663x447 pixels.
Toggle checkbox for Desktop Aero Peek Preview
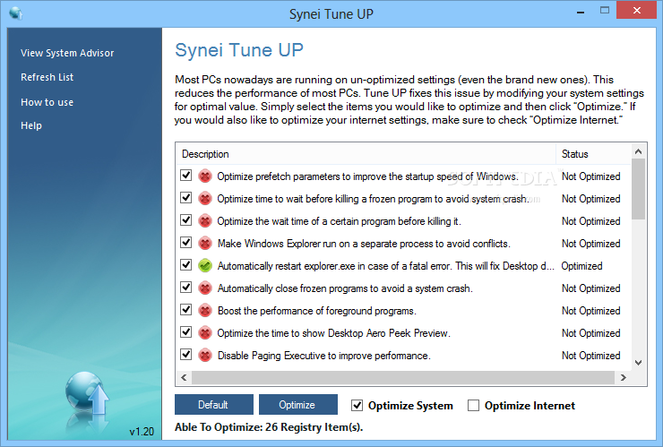(186, 332)
